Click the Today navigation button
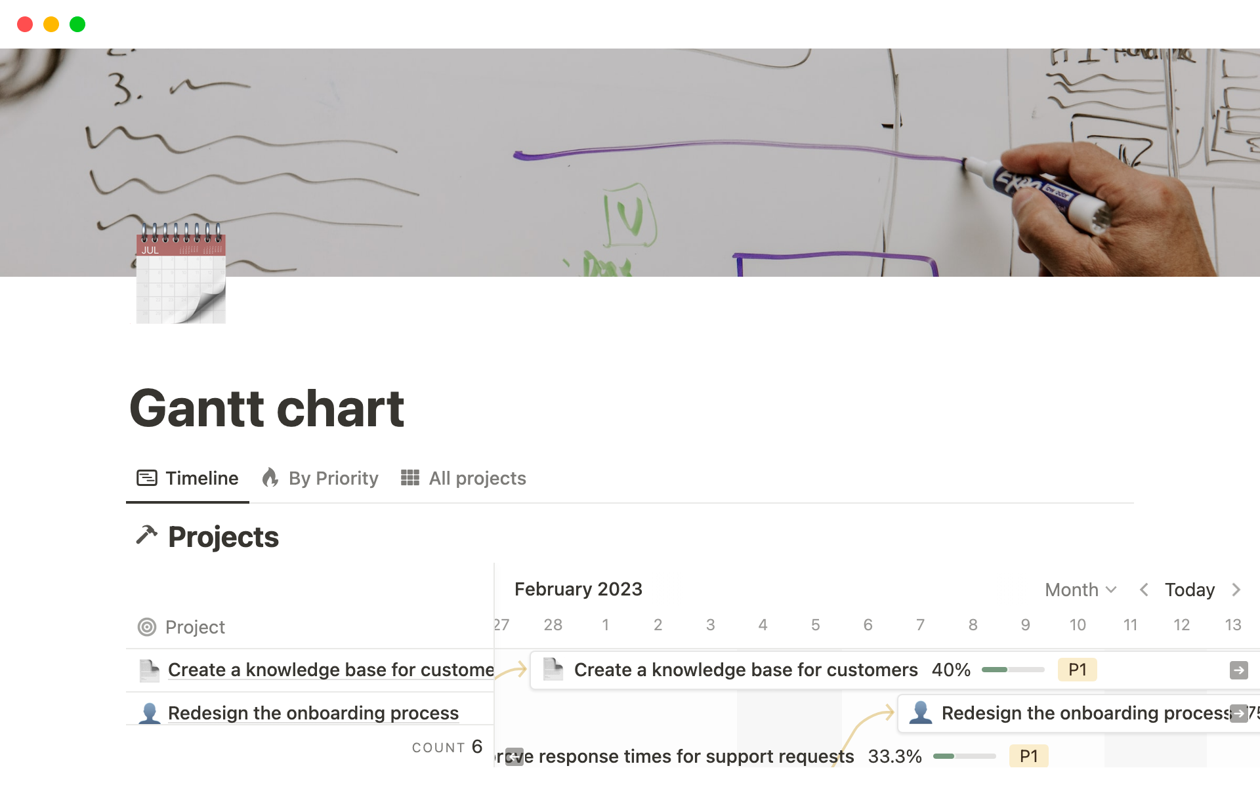This screenshot has width=1260, height=787. (1190, 590)
